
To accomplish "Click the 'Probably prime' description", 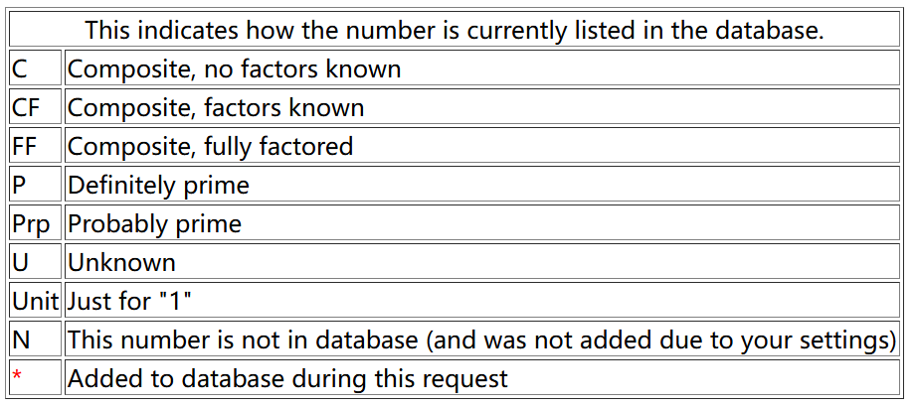I will tap(154, 223).
